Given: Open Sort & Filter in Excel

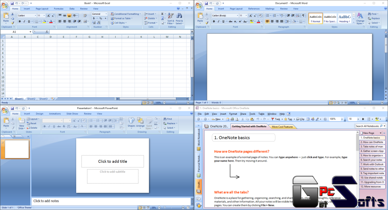Looking at the screenshot, I should (171, 19).
